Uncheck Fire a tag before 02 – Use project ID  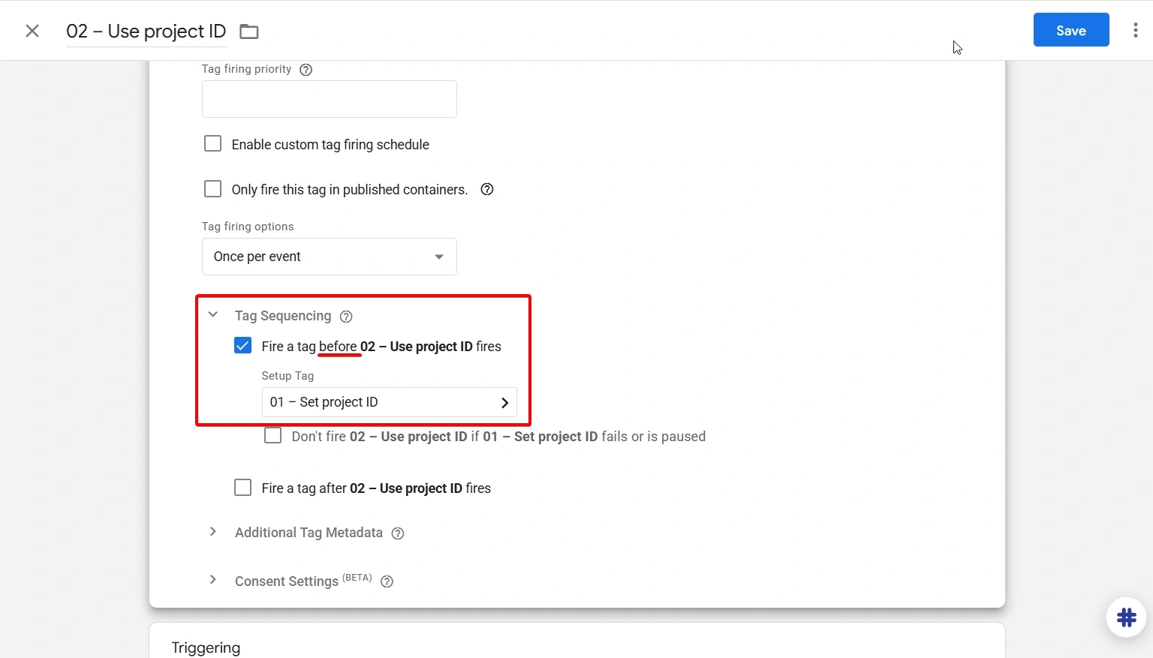point(242,346)
